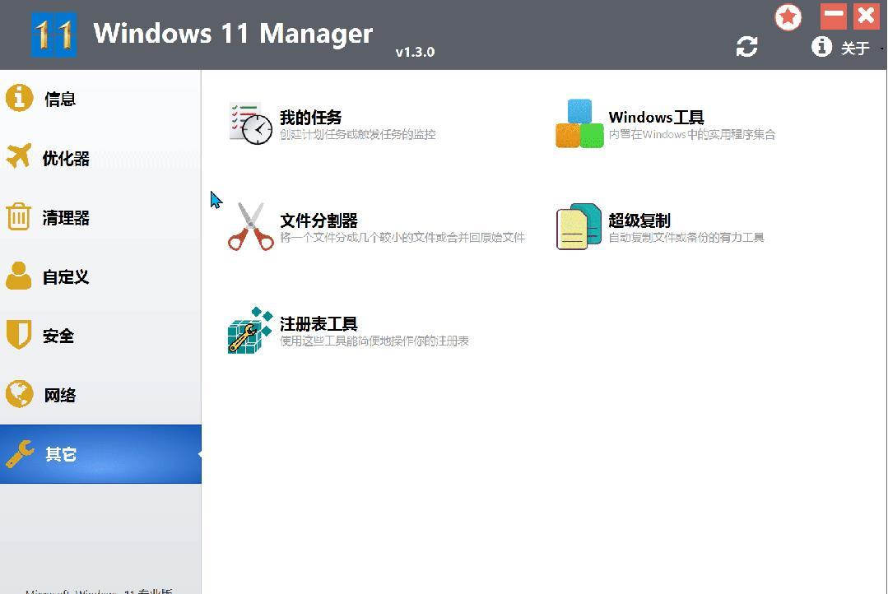Switch to the 自定义 tab label

point(66,277)
